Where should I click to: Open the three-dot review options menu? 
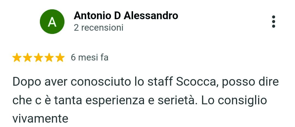tap(273, 22)
